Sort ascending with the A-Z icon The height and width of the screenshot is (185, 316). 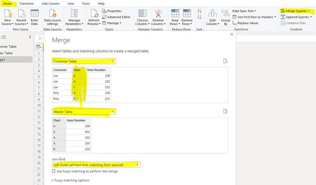(x=199, y=11)
